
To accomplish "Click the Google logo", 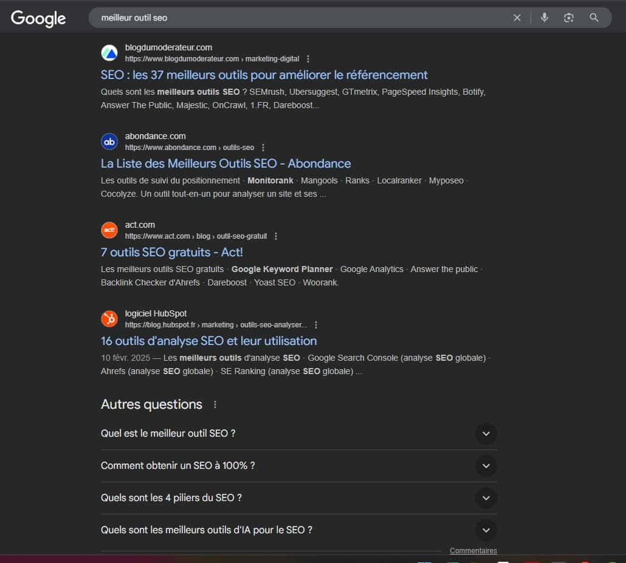I will (x=38, y=18).
